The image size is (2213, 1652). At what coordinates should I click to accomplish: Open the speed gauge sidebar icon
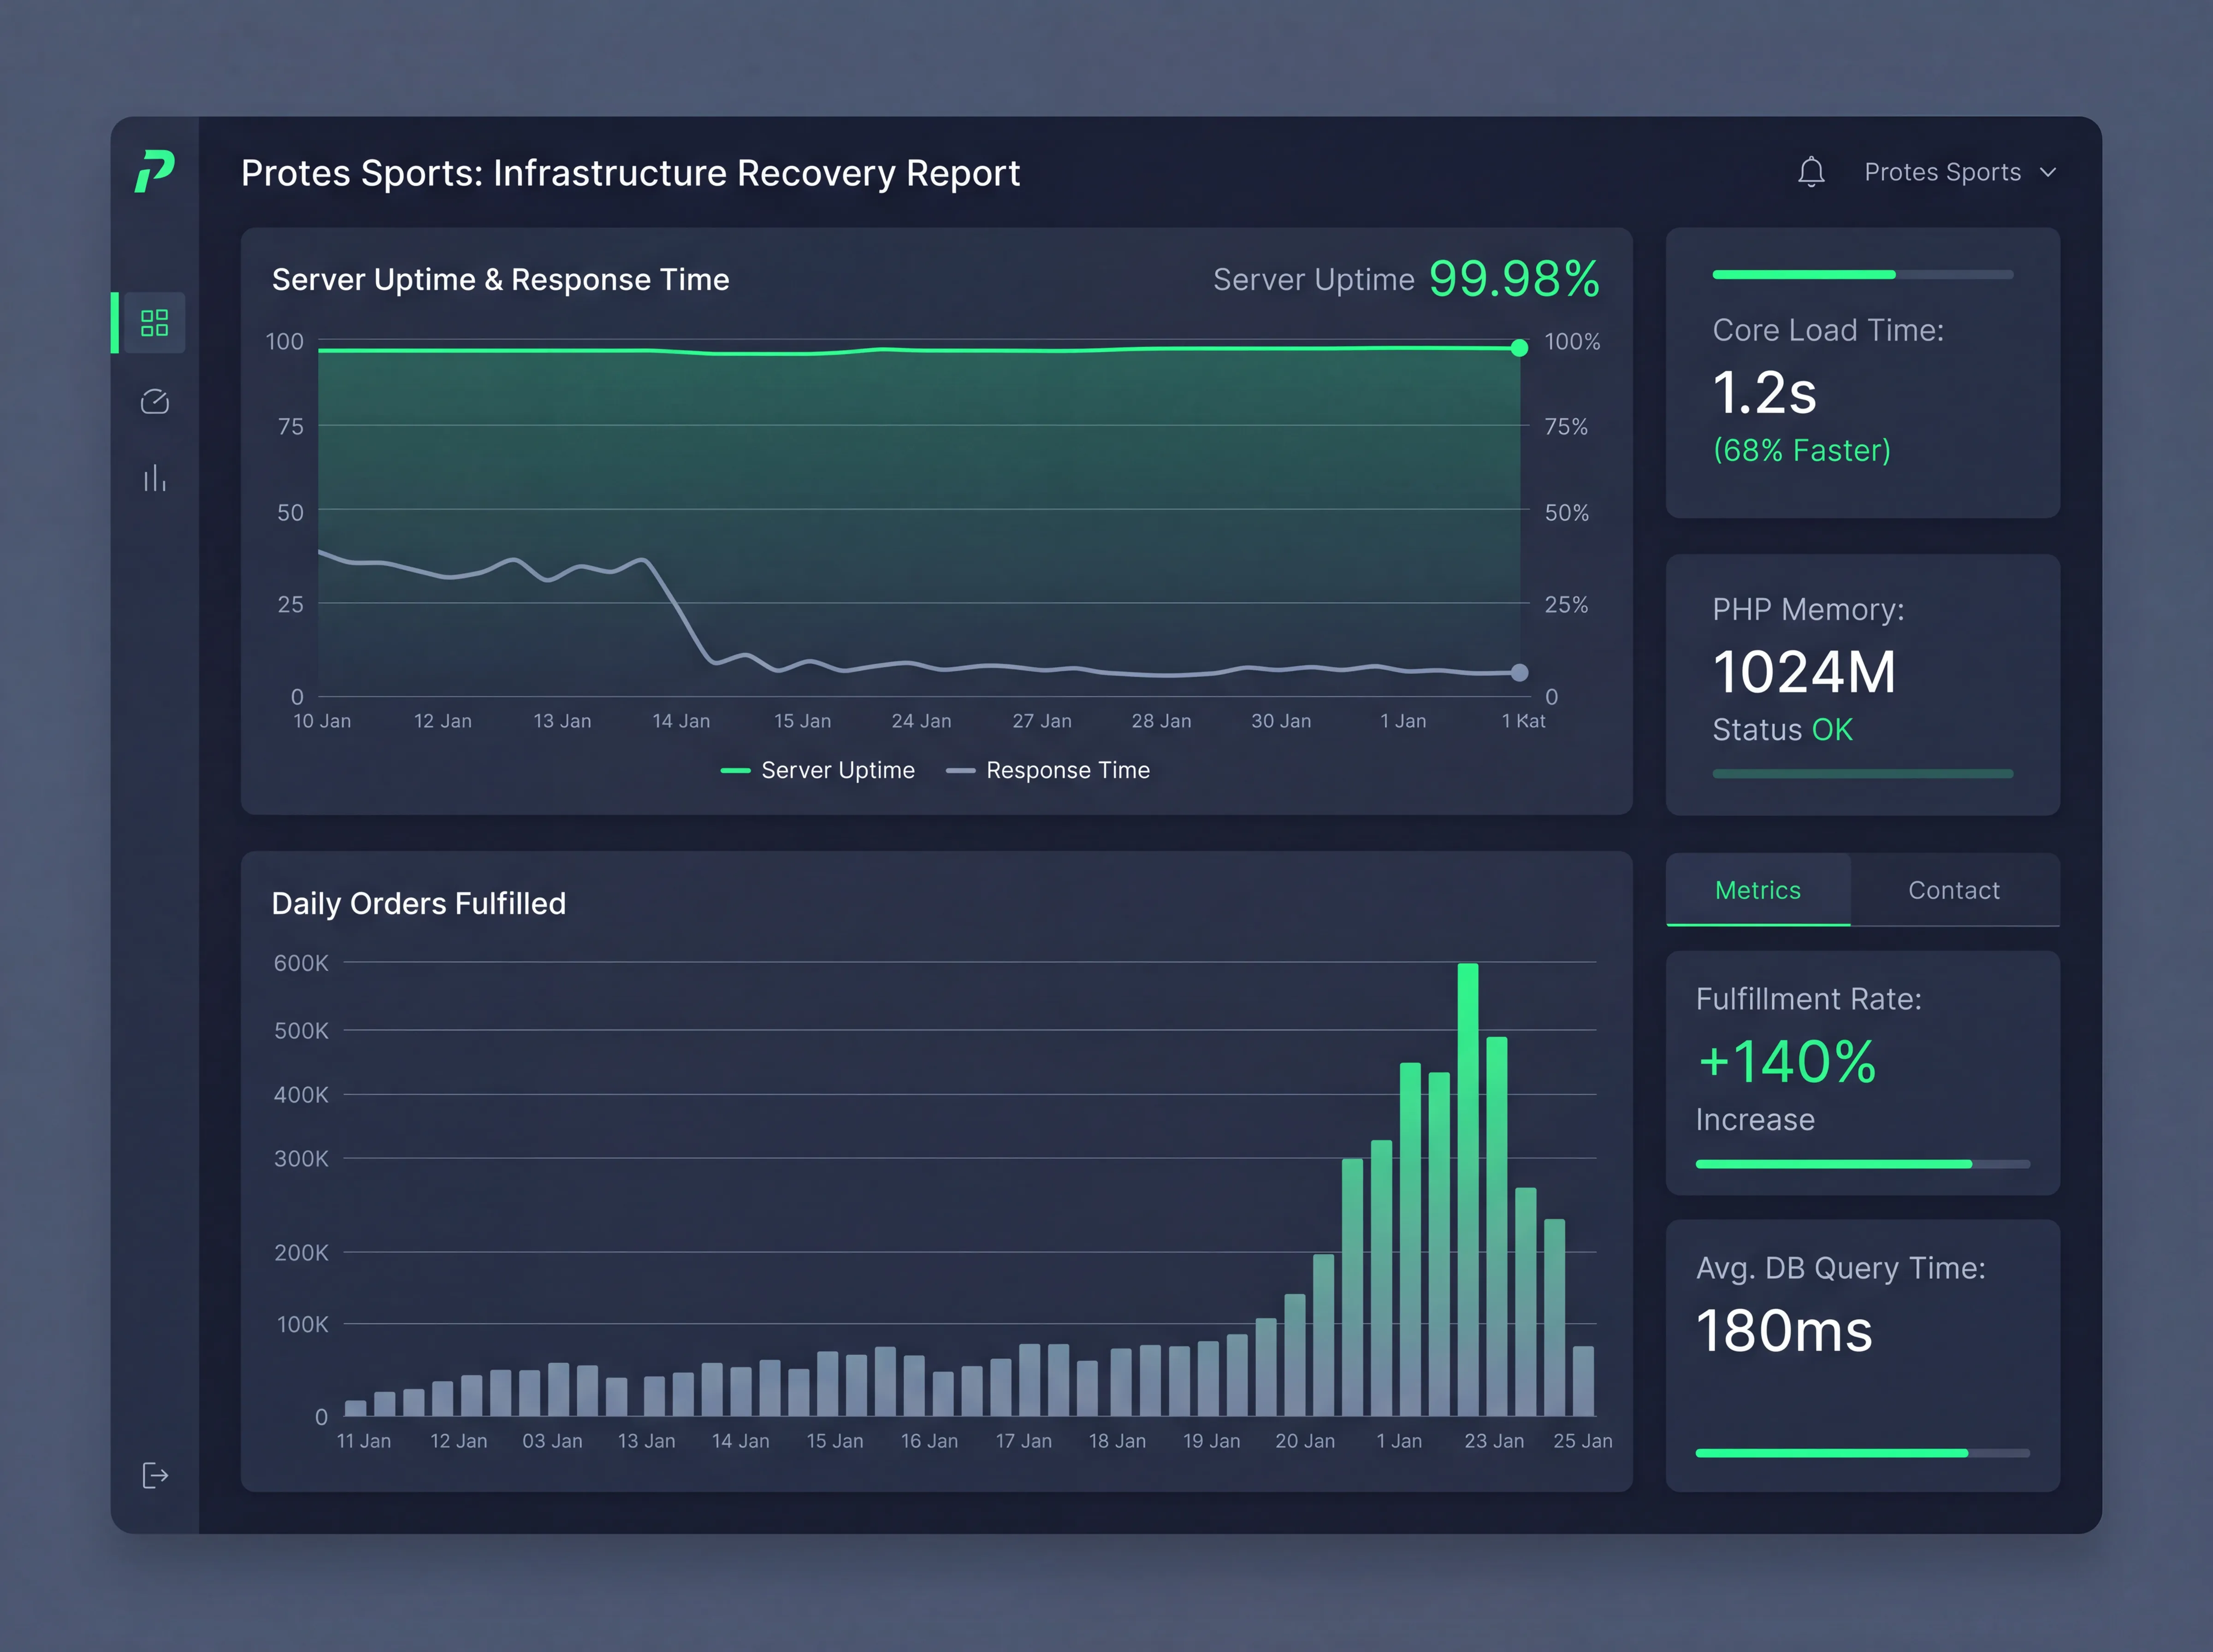(154, 401)
